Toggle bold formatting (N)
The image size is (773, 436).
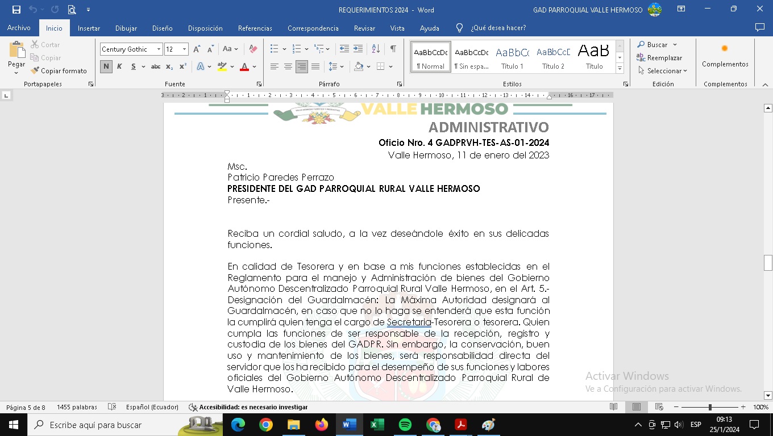point(106,67)
